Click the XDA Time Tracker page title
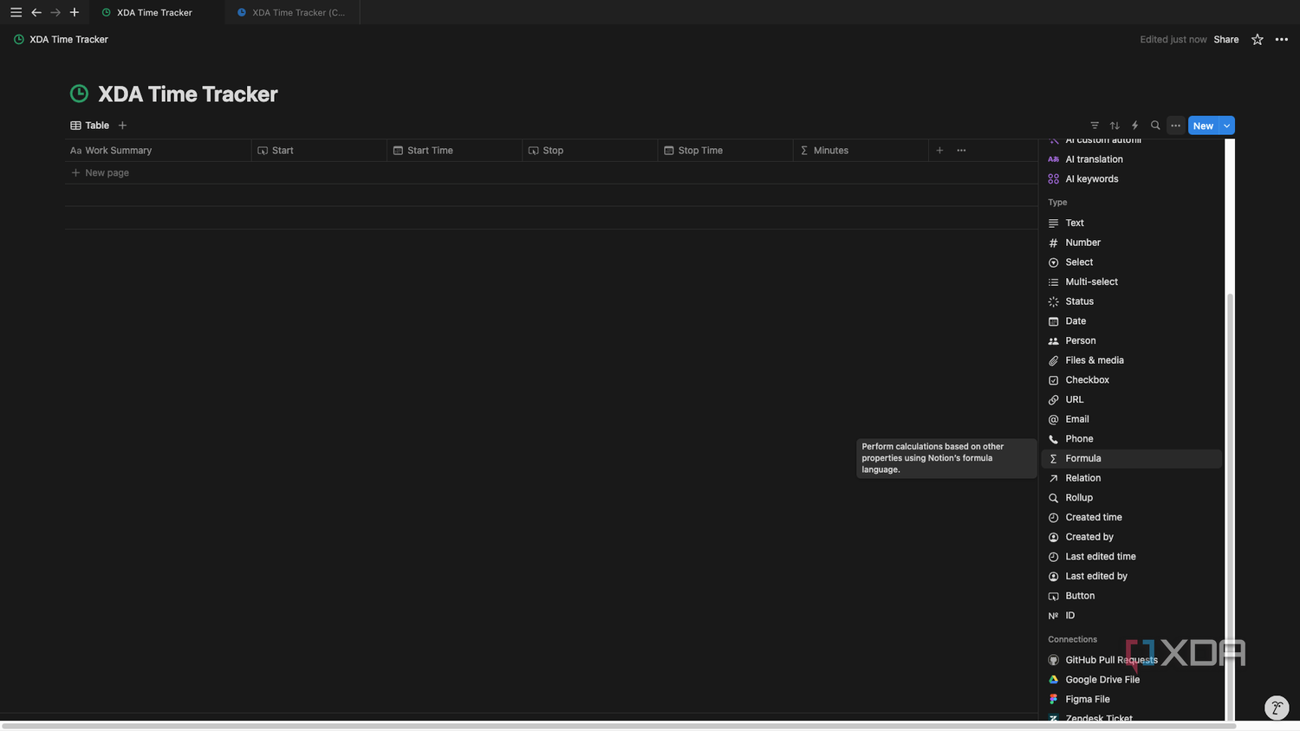Viewport: 1300px width, 731px height. click(x=188, y=94)
